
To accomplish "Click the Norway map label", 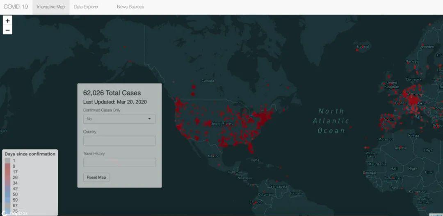I will point(412,61).
